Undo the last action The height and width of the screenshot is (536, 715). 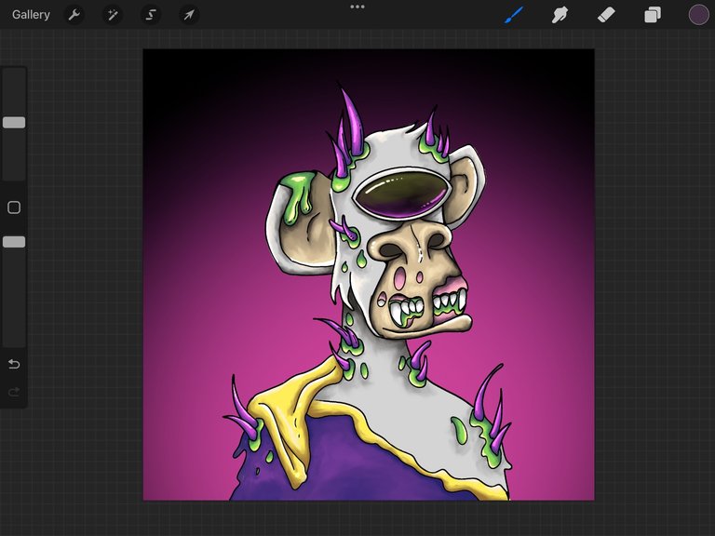[x=14, y=364]
